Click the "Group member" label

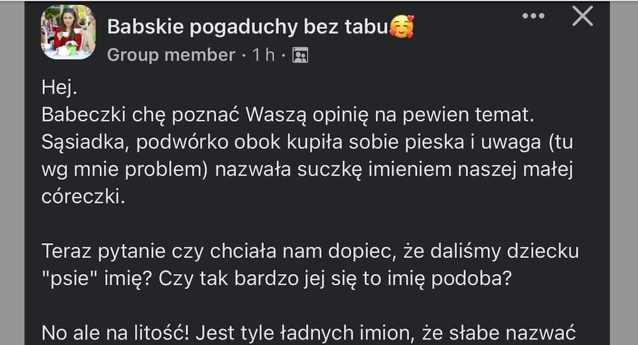click(171, 55)
